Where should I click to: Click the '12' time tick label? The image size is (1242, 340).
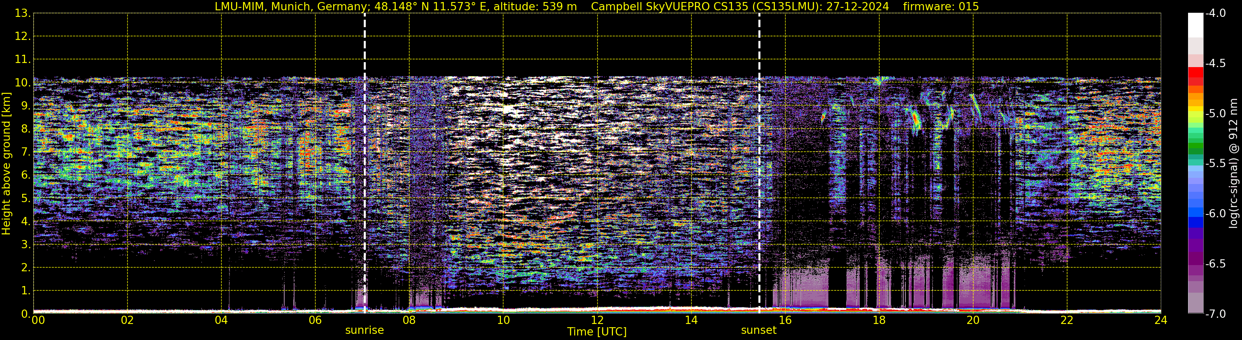[x=597, y=320]
